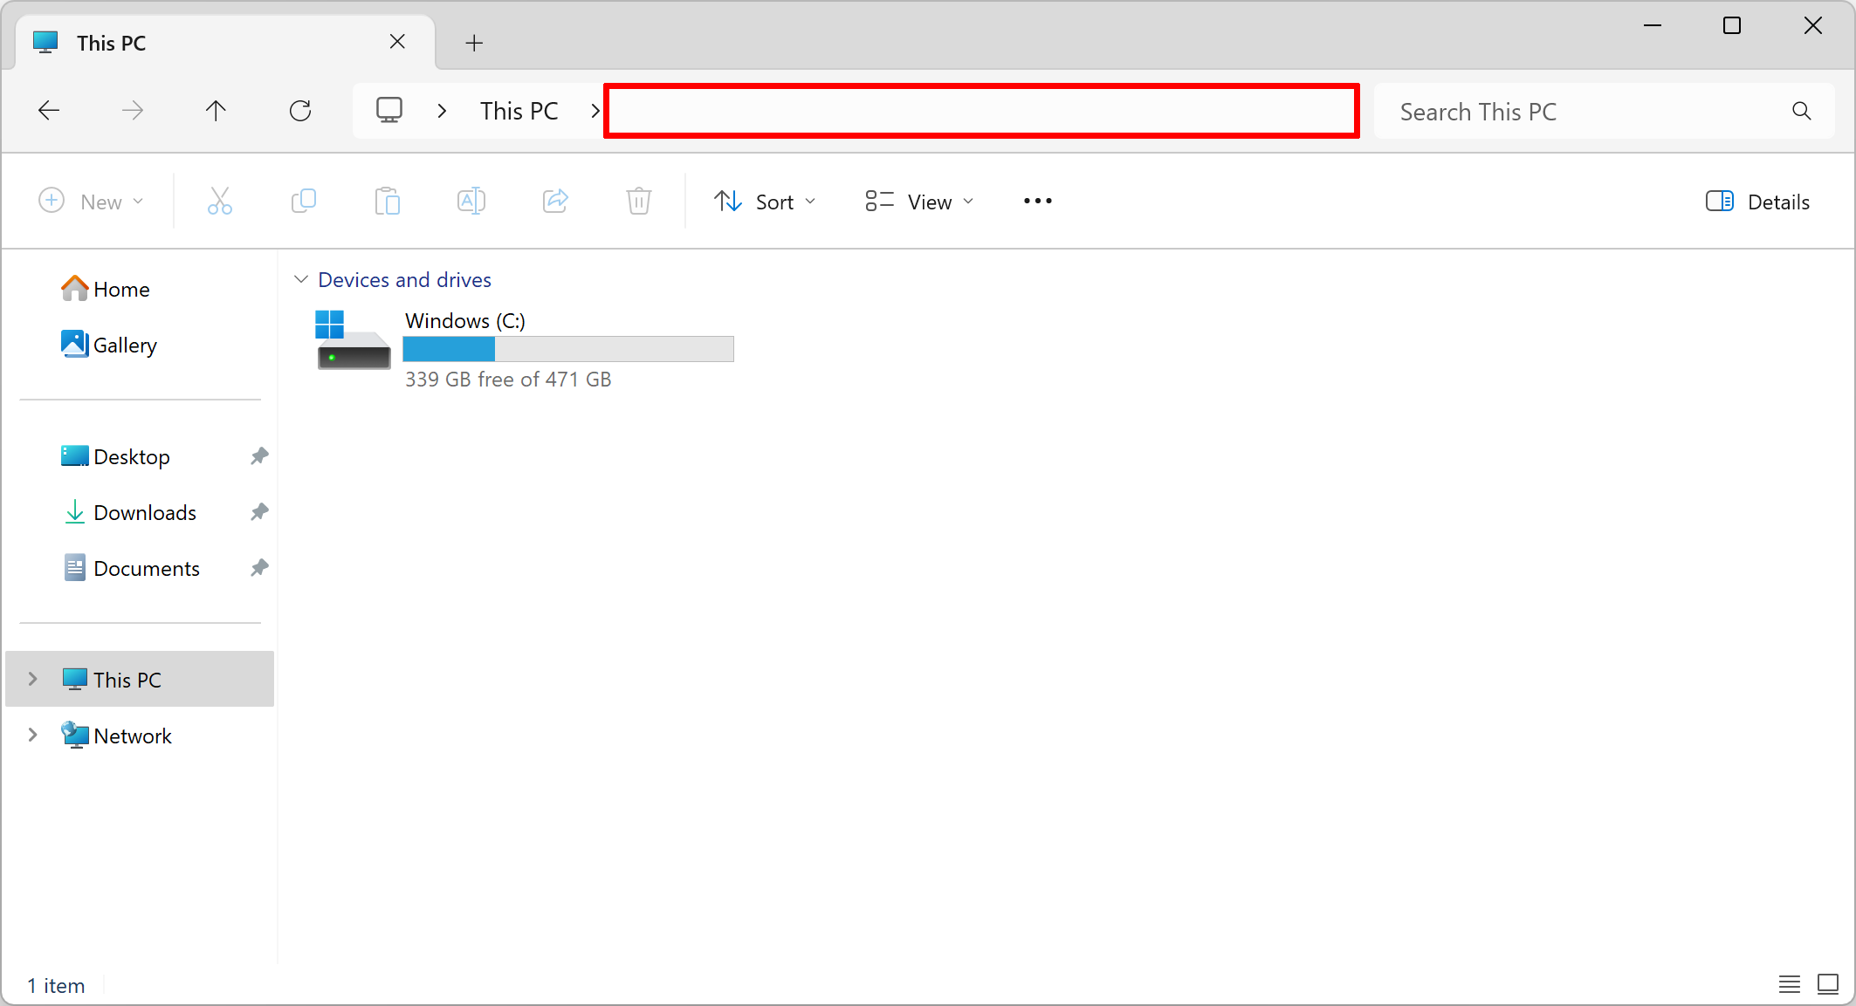Image resolution: width=1856 pixels, height=1006 pixels.
Task: Click the Rename icon
Action: click(471, 202)
